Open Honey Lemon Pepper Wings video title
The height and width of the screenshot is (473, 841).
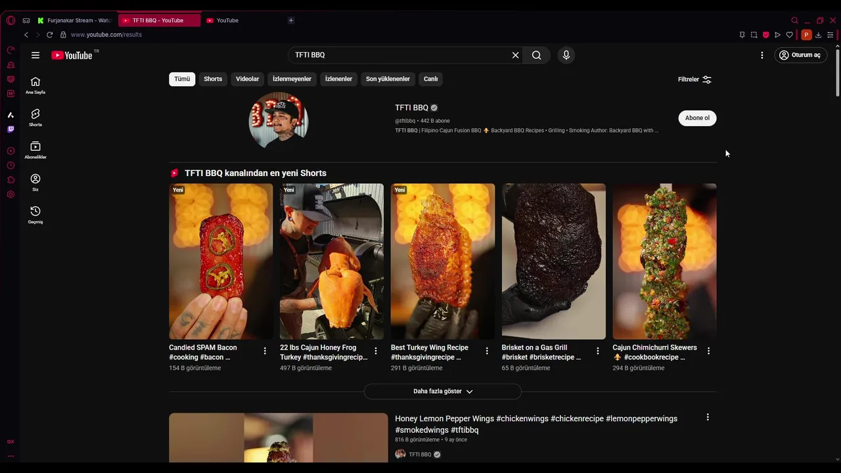(536, 424)
